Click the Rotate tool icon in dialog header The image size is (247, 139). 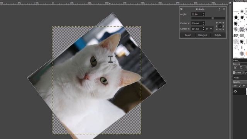[x=181, y=9]
